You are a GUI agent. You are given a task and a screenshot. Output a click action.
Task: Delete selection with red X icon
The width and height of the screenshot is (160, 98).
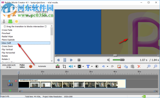(x=139, y=66)
